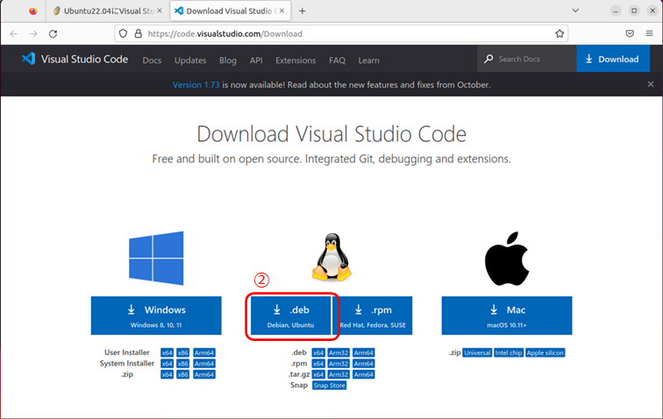Click the Save to Pocket icon
663x419 pixels.
[x=630, y=33]
